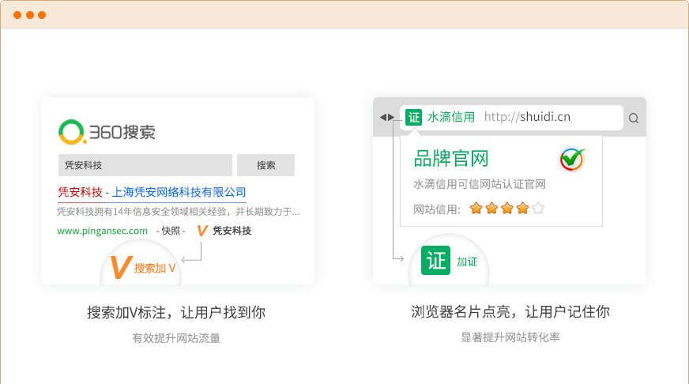The width and height of the screenshot is (689, 384).
Task: Open the www.pingansec.com URL link
Action: [103, 231]
